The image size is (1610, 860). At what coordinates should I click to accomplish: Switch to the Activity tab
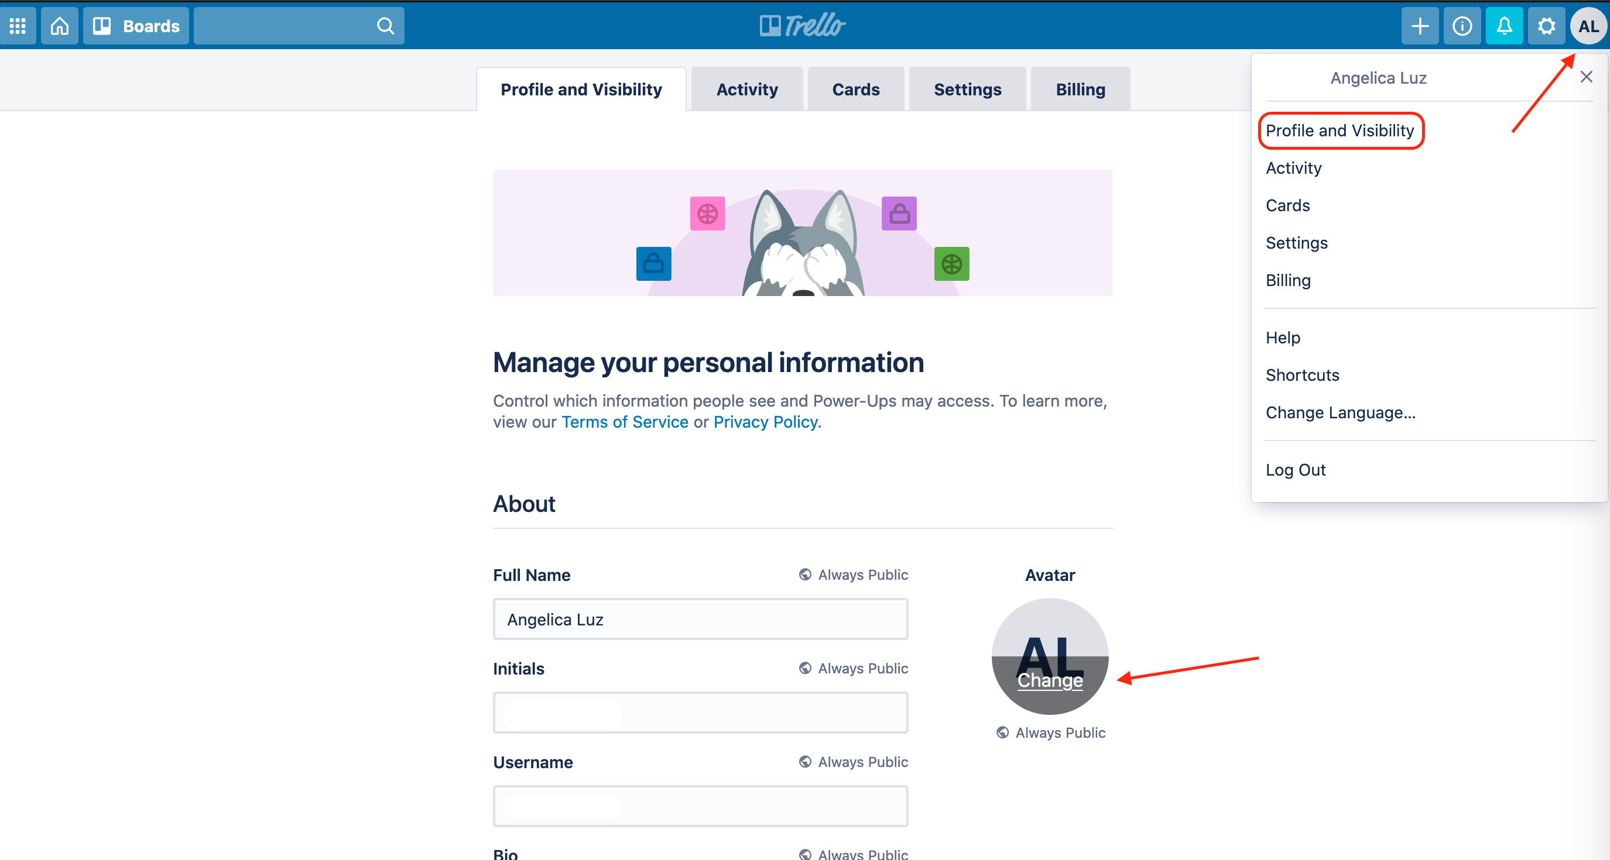coord(748,88)
